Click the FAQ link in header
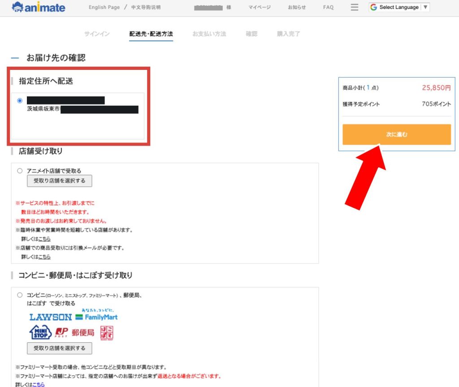The width and height of the screenshot is (459, 387). (x=328, y=8)
